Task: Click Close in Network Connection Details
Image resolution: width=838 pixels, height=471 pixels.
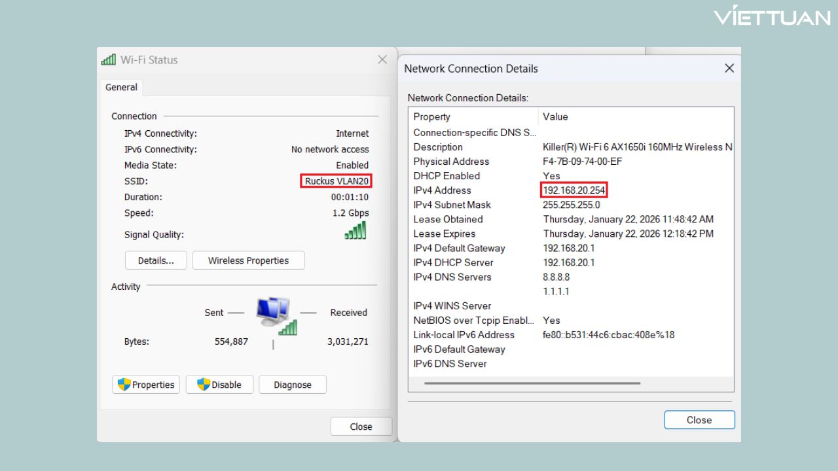Action: pos(699,419)
